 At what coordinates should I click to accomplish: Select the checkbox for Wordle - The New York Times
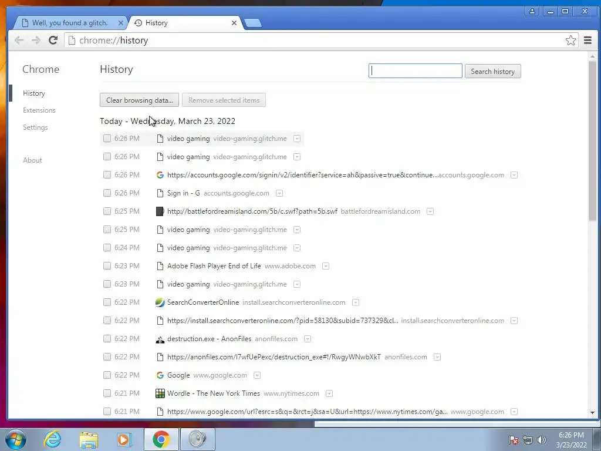coord(107,393)
